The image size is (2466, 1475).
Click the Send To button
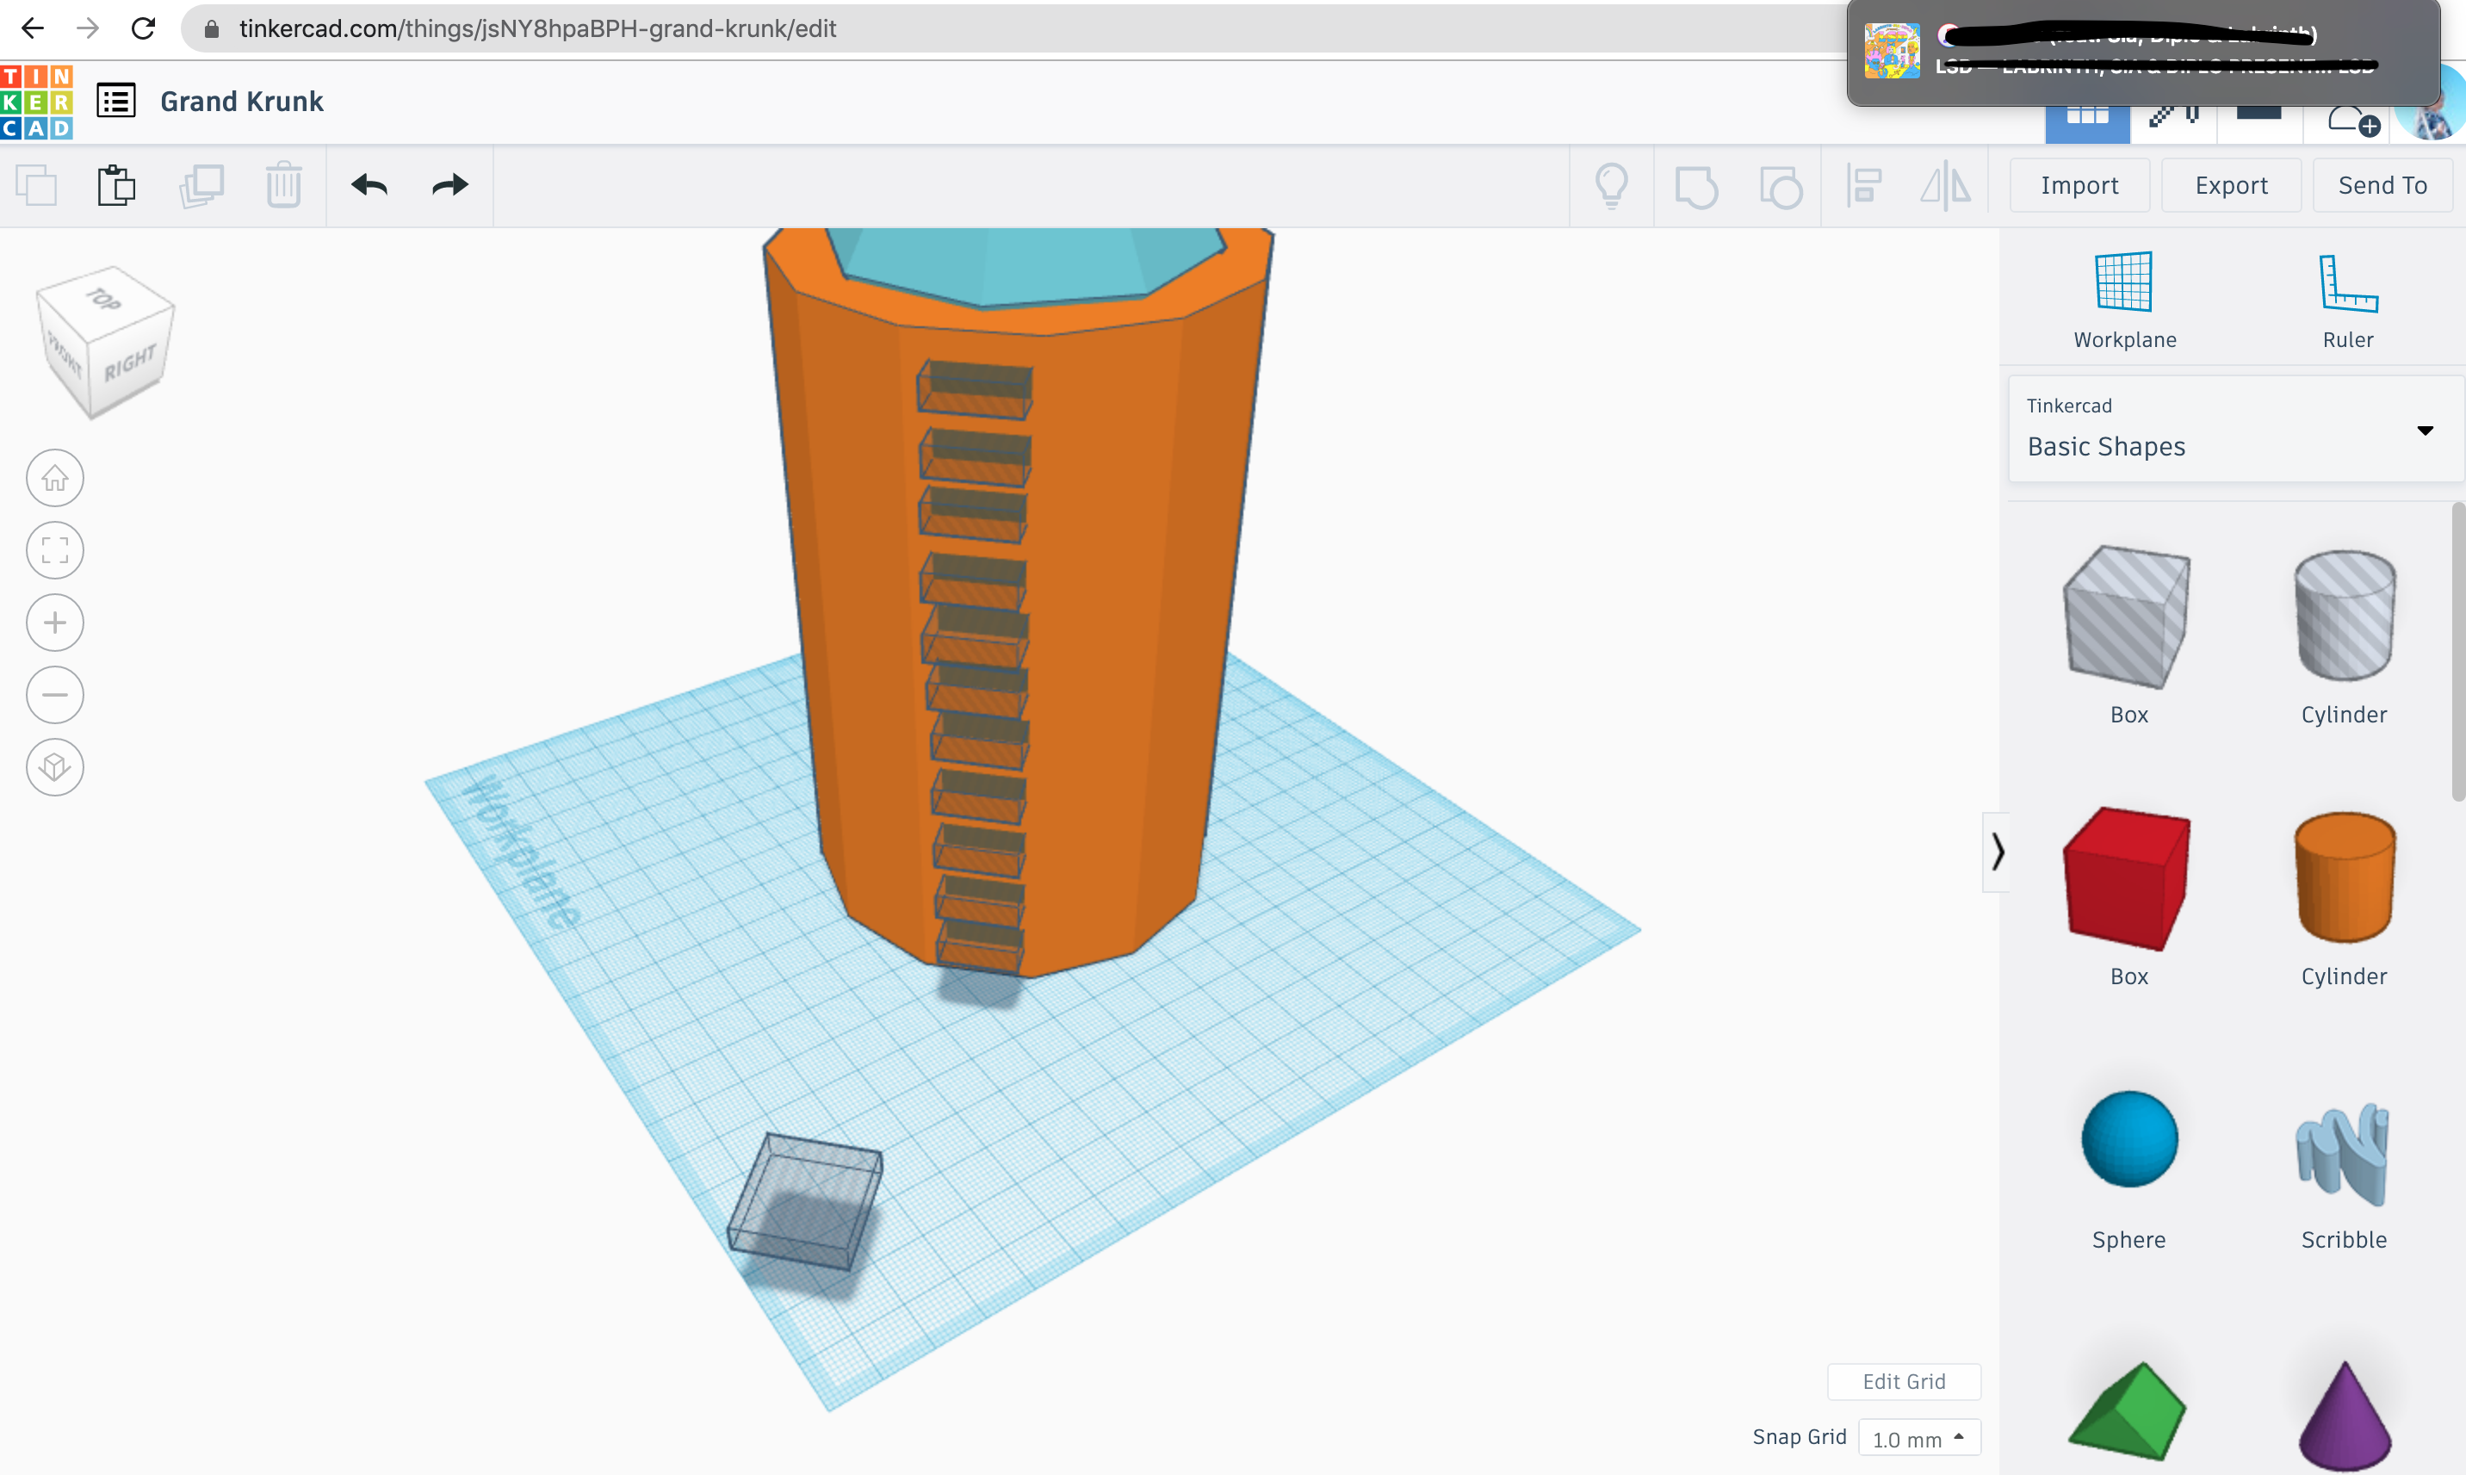(2382, 186)
